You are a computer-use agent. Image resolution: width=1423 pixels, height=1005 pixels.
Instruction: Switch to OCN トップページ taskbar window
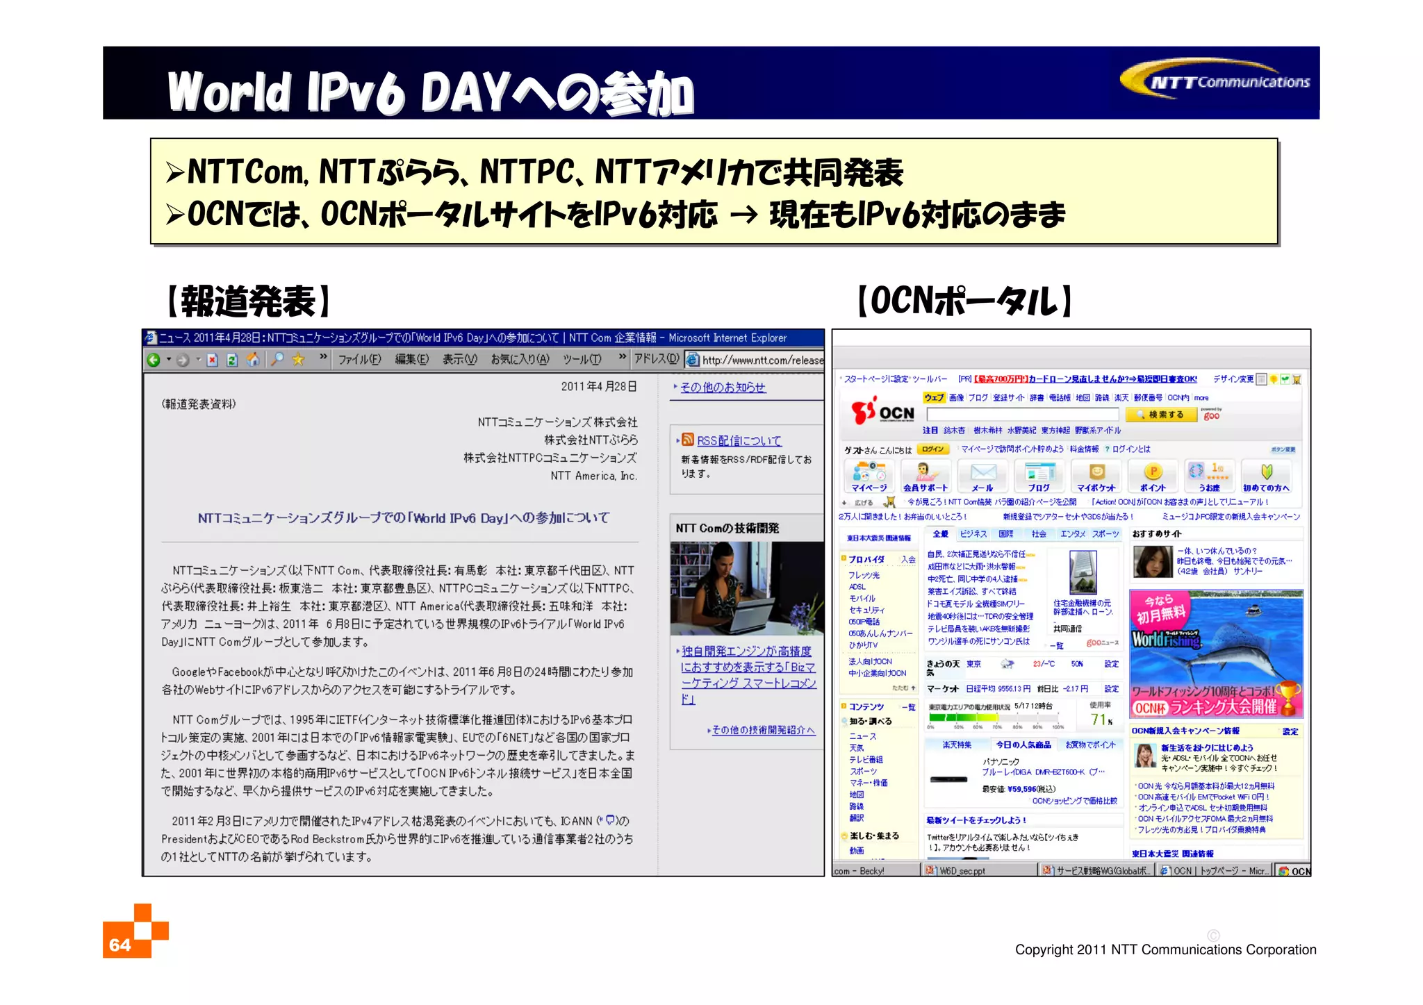pyautogui.click(x=1215, y=870)
